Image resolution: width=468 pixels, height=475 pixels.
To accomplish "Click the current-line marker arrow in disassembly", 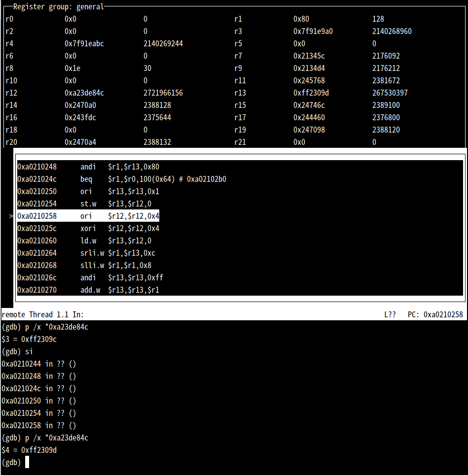I will [x=11, y=216].
